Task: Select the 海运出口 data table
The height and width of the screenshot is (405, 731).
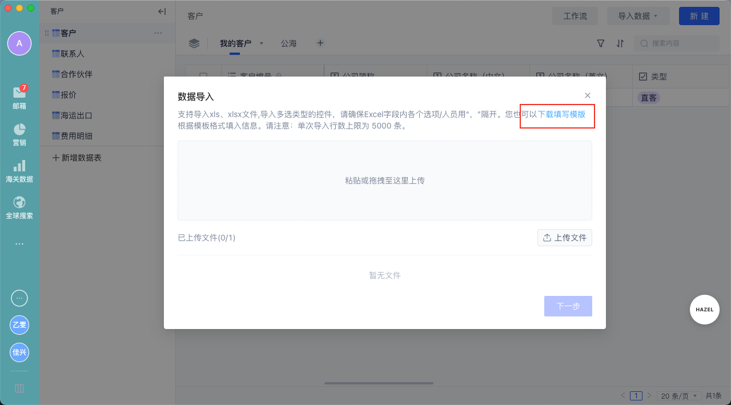Action: pos(107,115)
